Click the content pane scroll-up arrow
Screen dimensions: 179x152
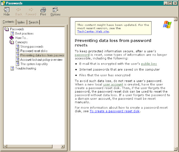pos(175,19)
